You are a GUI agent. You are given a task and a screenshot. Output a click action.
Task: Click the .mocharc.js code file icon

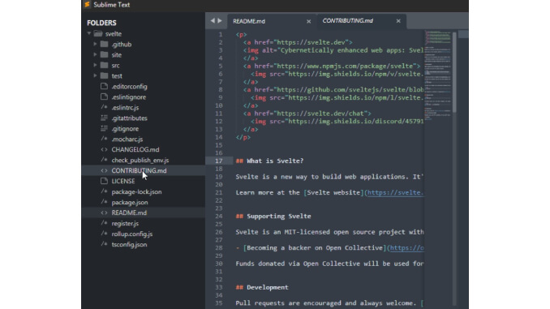[104, 139]
